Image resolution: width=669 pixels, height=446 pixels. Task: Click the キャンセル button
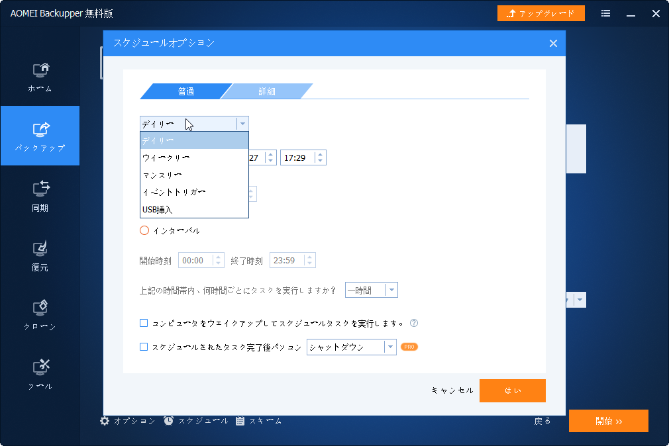[x=452, y=390]
